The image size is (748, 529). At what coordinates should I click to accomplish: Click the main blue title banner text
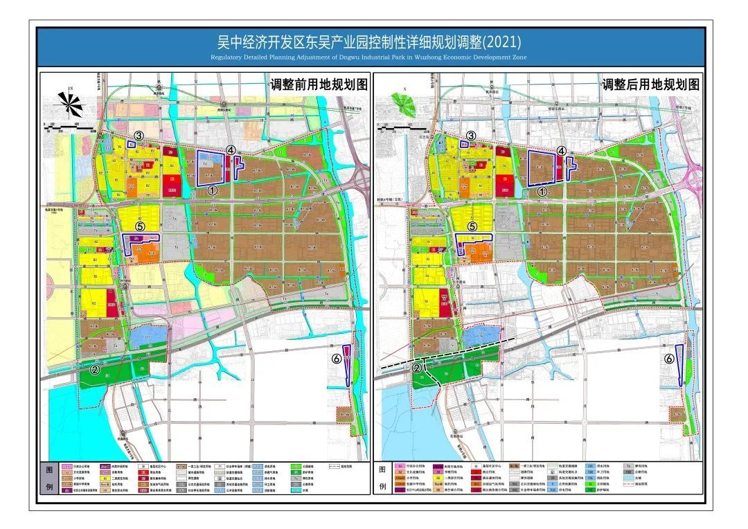[369, 43]
